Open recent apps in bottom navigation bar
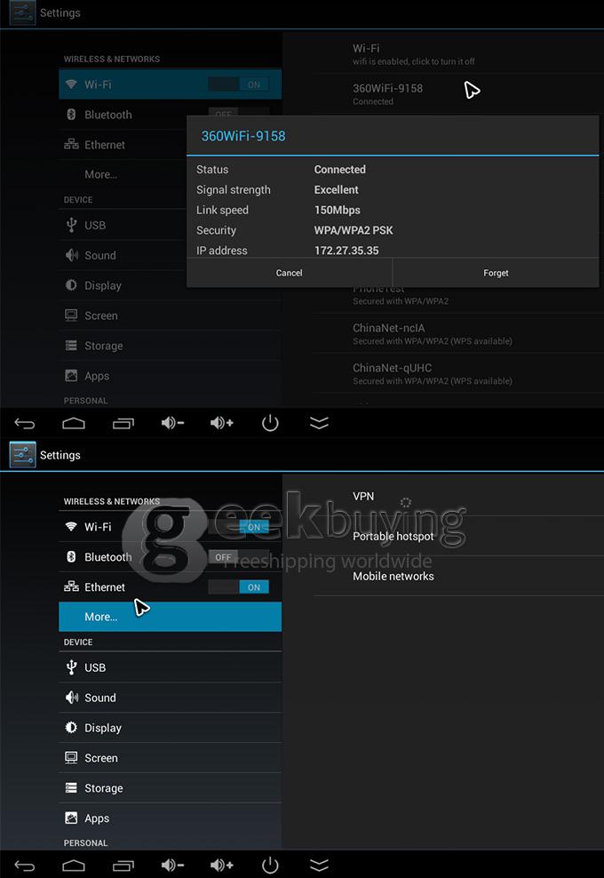The image size is (604, 878). pos(123,866)
